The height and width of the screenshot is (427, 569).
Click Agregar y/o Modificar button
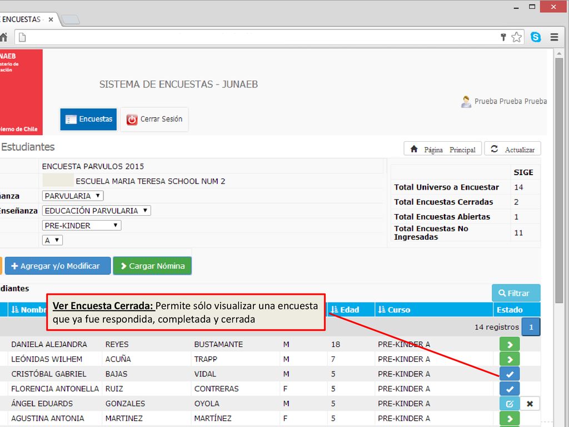click(58, 266)
